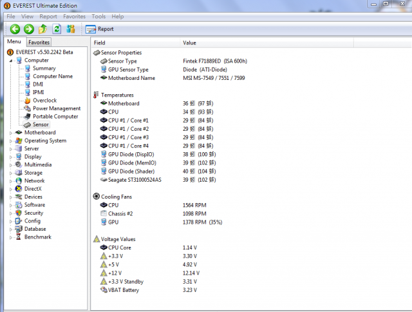412x312 pixels.
Task: Expand the Display tree node
Action: (11, 157)
